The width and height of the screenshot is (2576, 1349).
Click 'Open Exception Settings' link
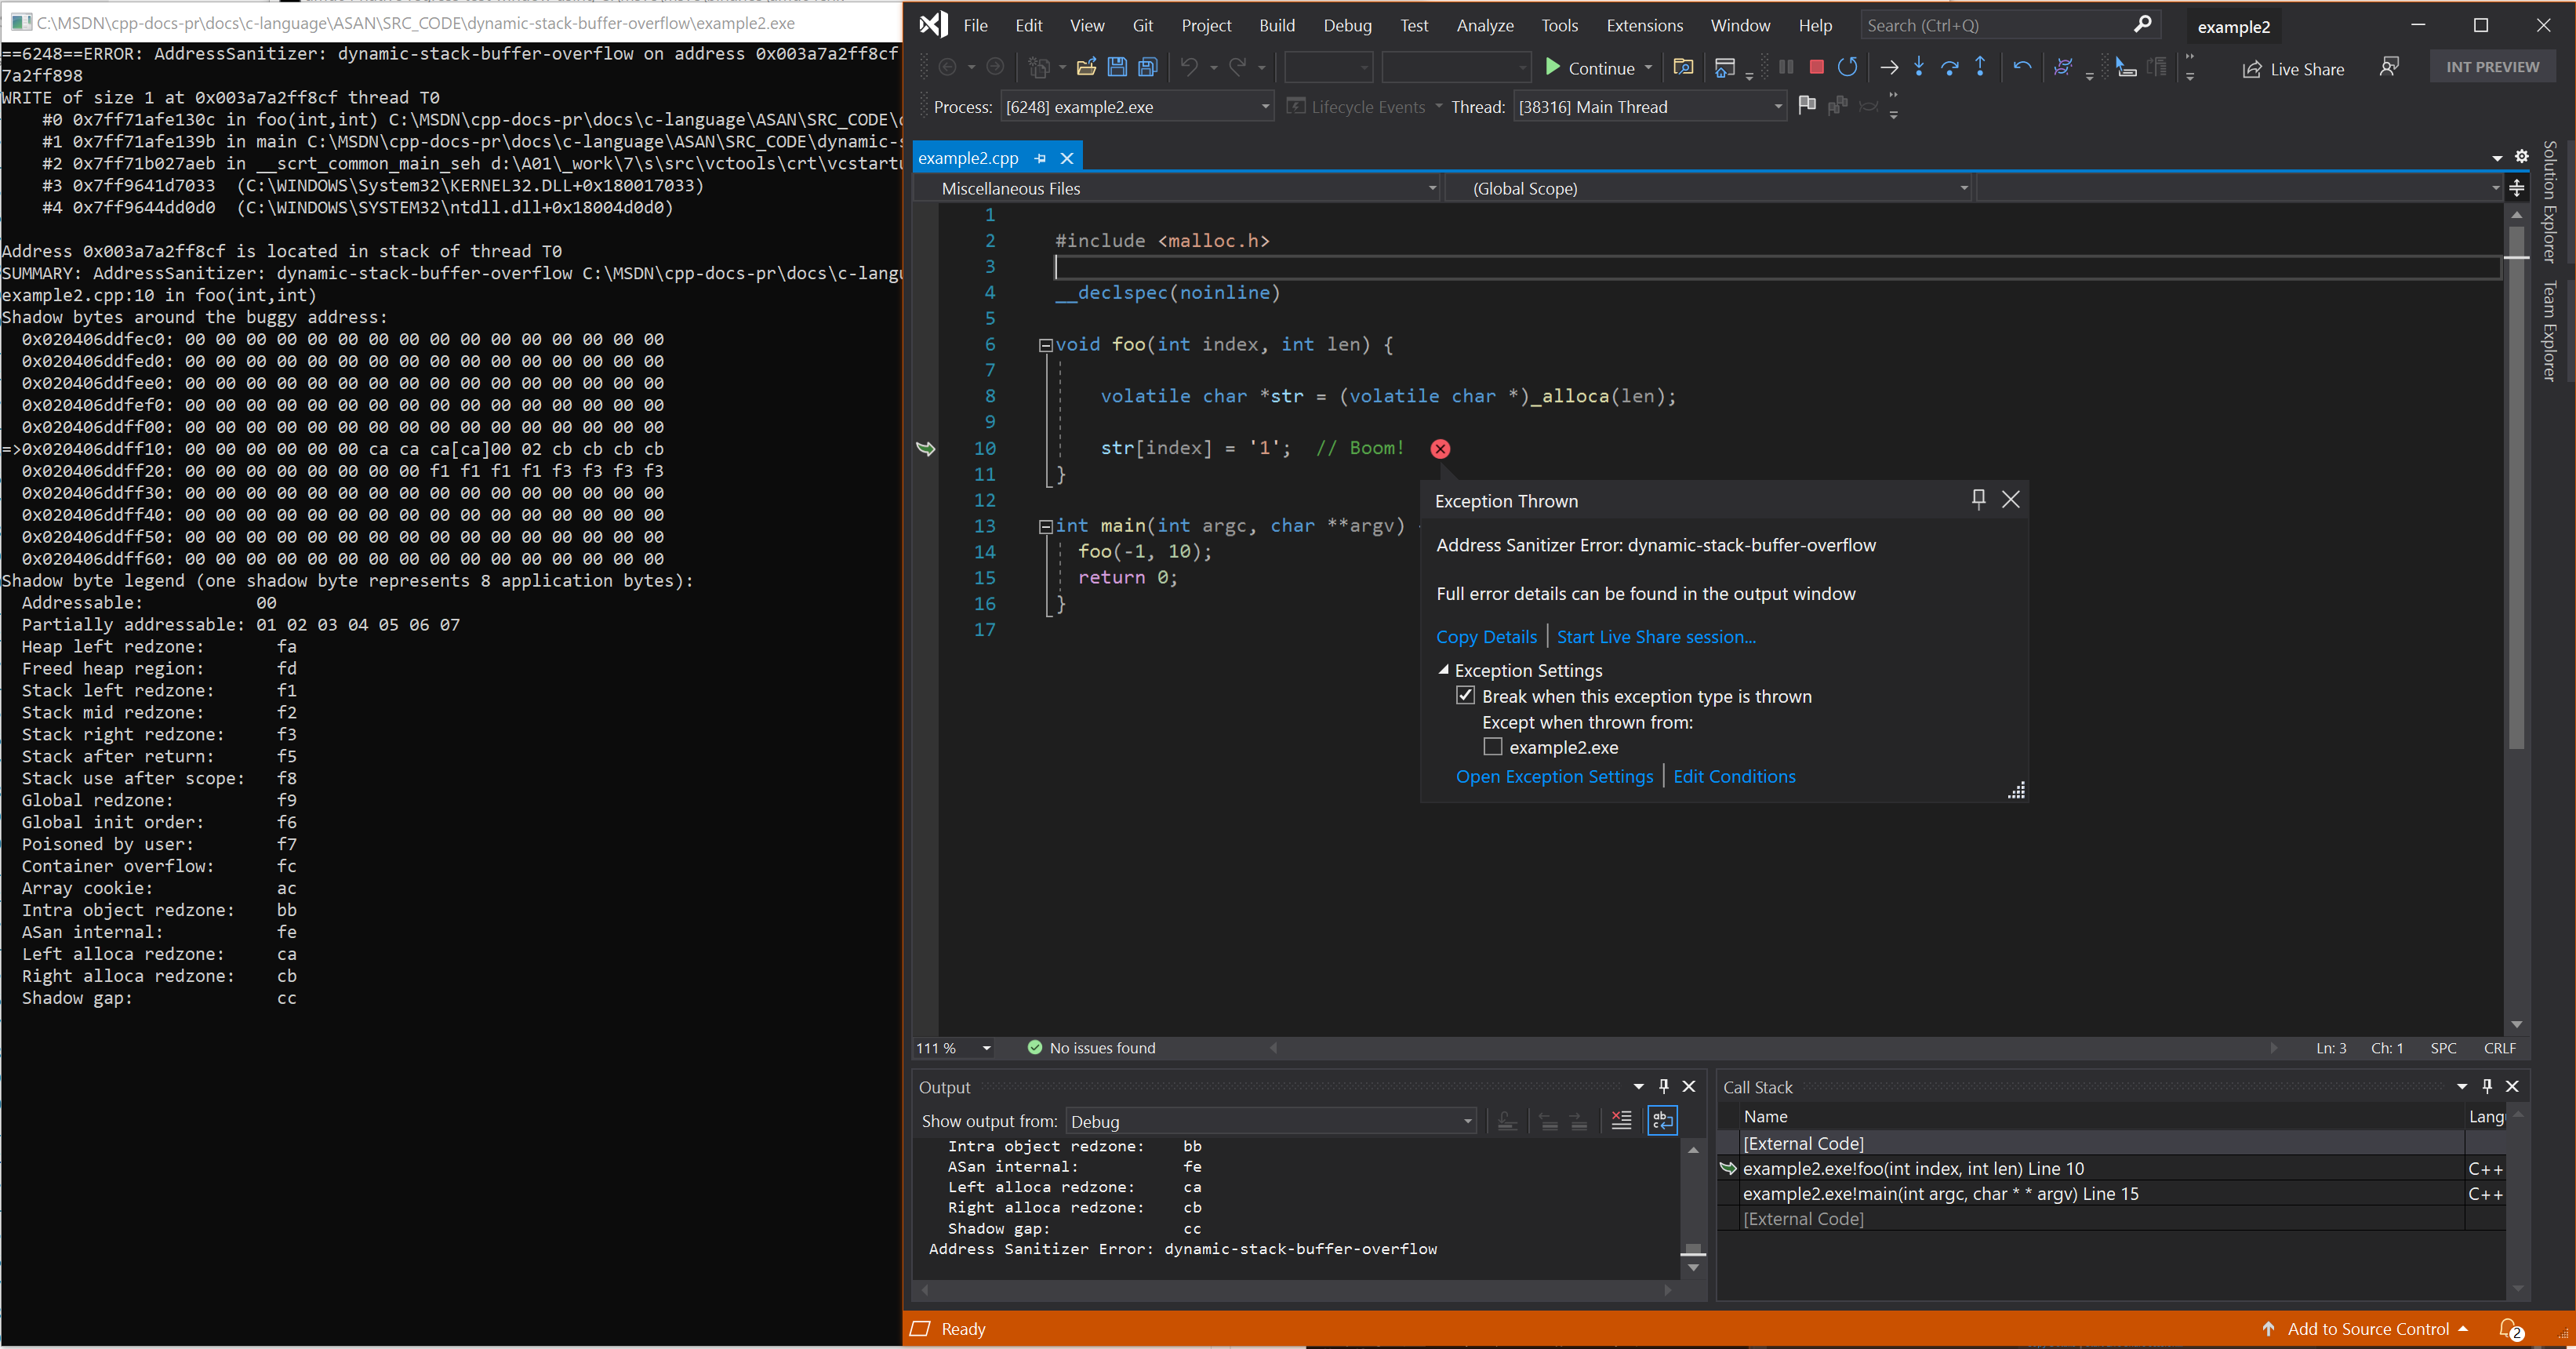click(1552, 776)
